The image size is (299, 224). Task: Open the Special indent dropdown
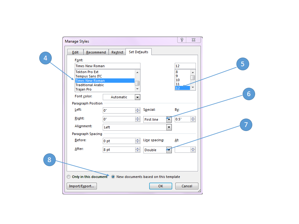(x=169, y=119)
